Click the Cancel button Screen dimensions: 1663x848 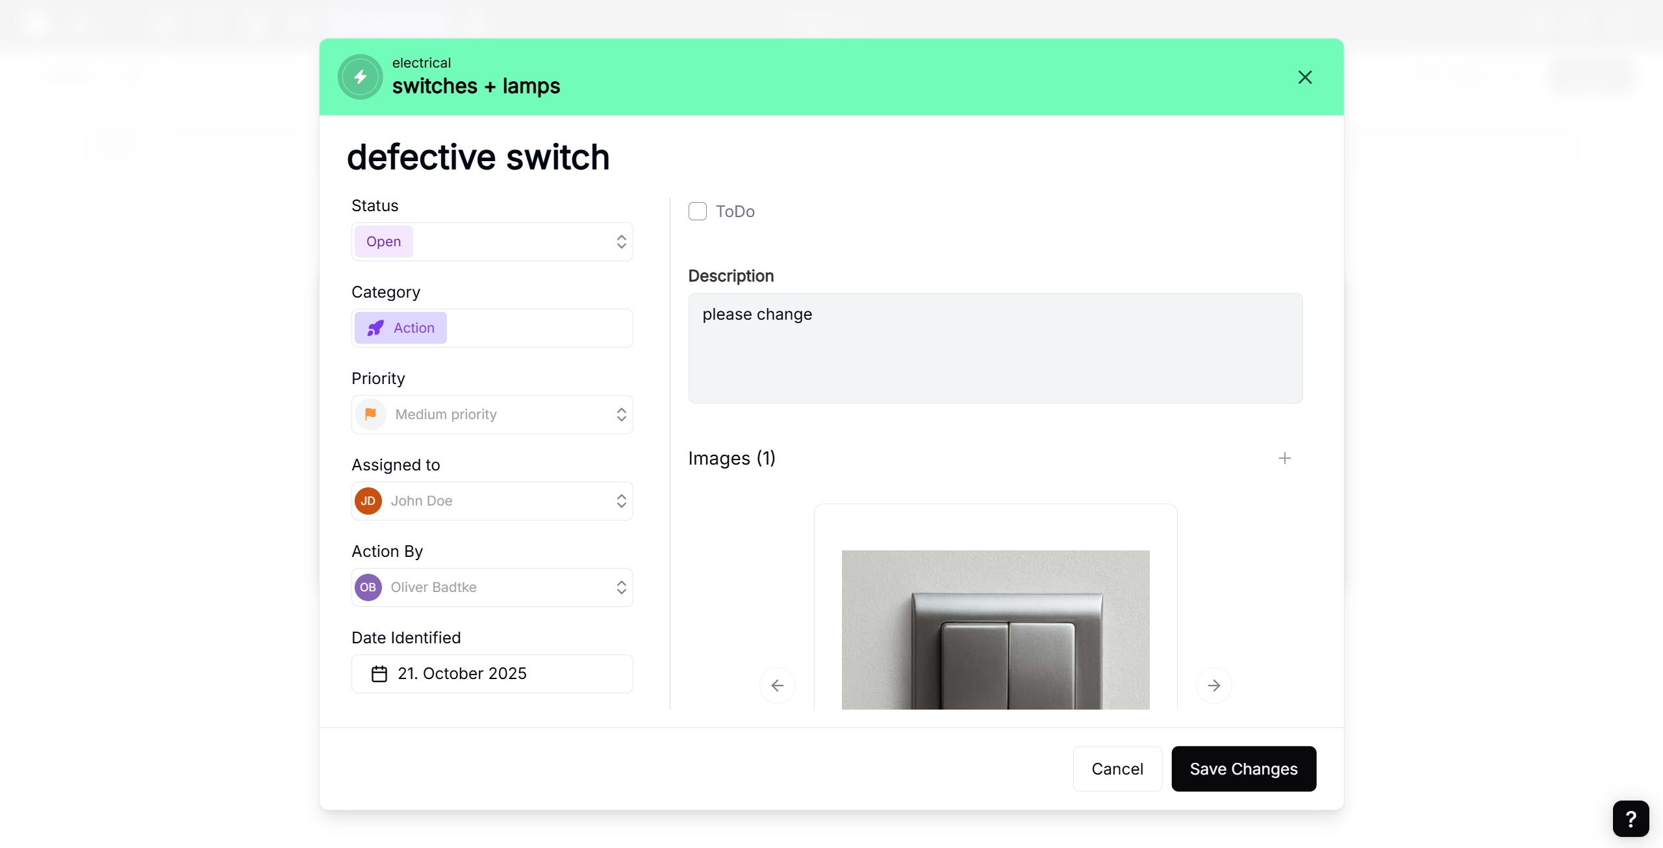1117,769
